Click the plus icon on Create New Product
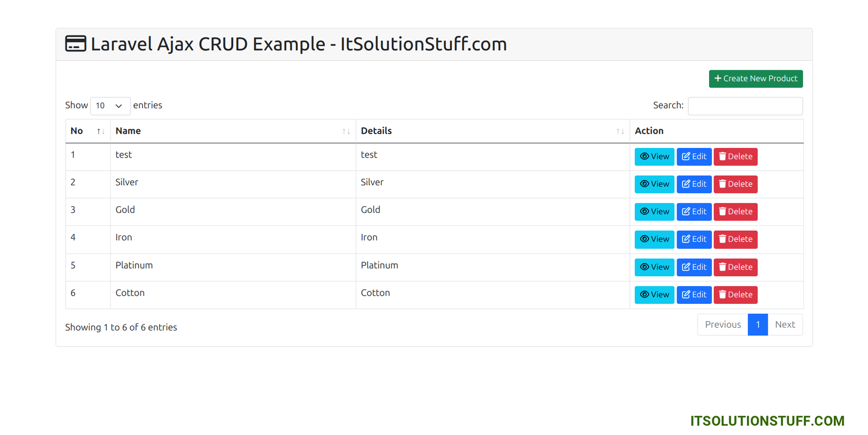The image size is (868, 435). 719,79
